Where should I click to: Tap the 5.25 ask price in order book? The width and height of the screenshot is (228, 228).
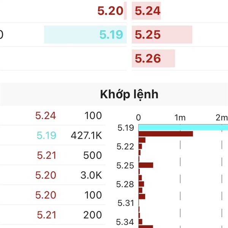[148, 35]
